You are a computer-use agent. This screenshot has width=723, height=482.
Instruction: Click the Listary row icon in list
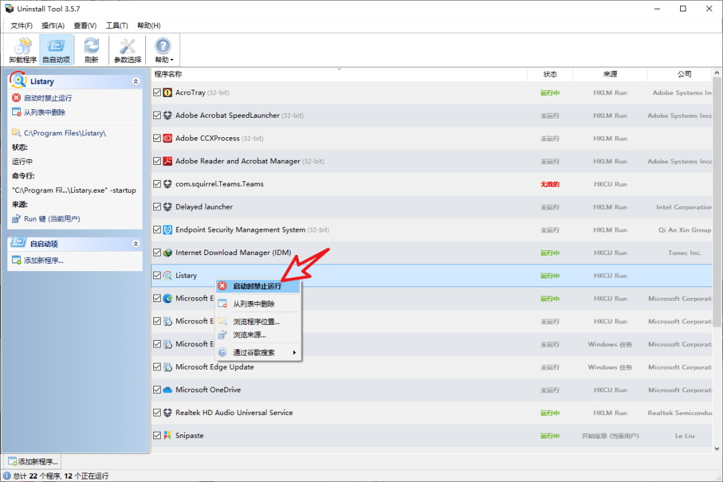pos(167,275)
